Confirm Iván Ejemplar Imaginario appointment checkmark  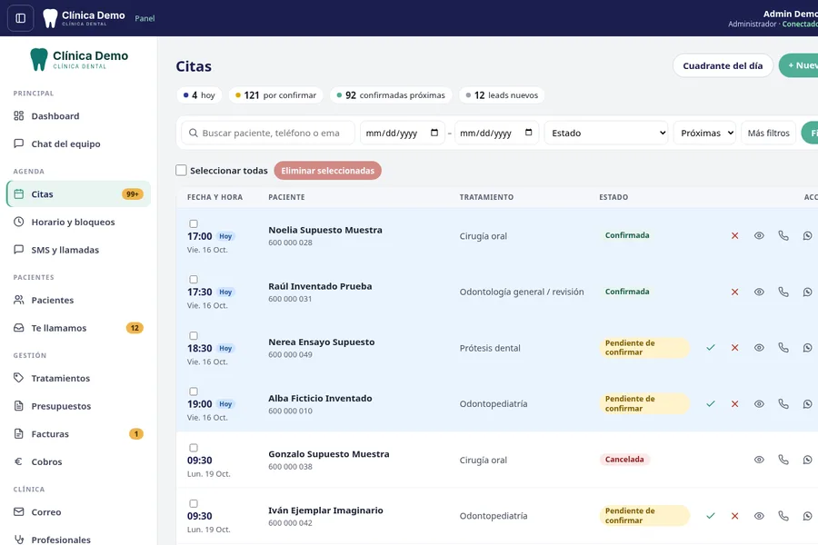(711, 516)
